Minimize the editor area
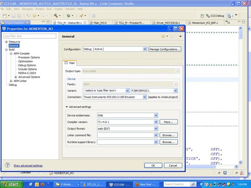Viewport: 251px width, 188px height. tap(239, 21)
